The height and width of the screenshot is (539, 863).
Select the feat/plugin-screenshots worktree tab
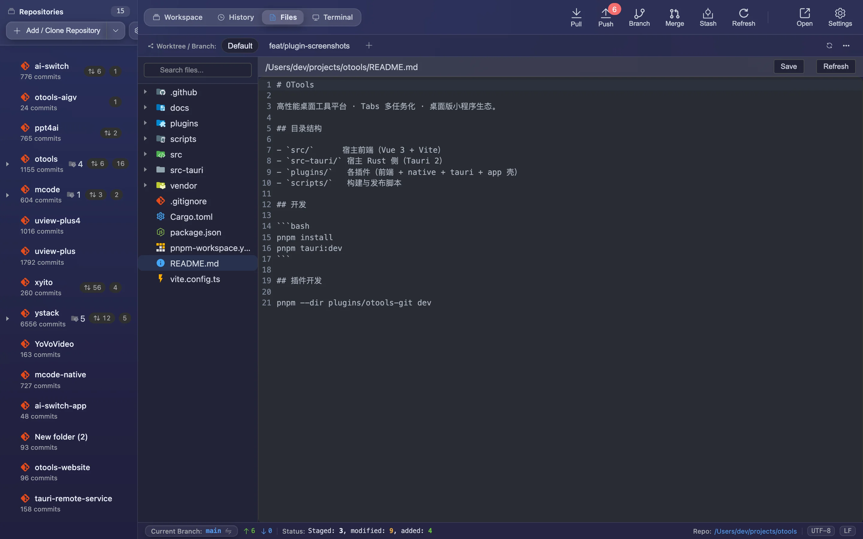(x=309, y=46)
